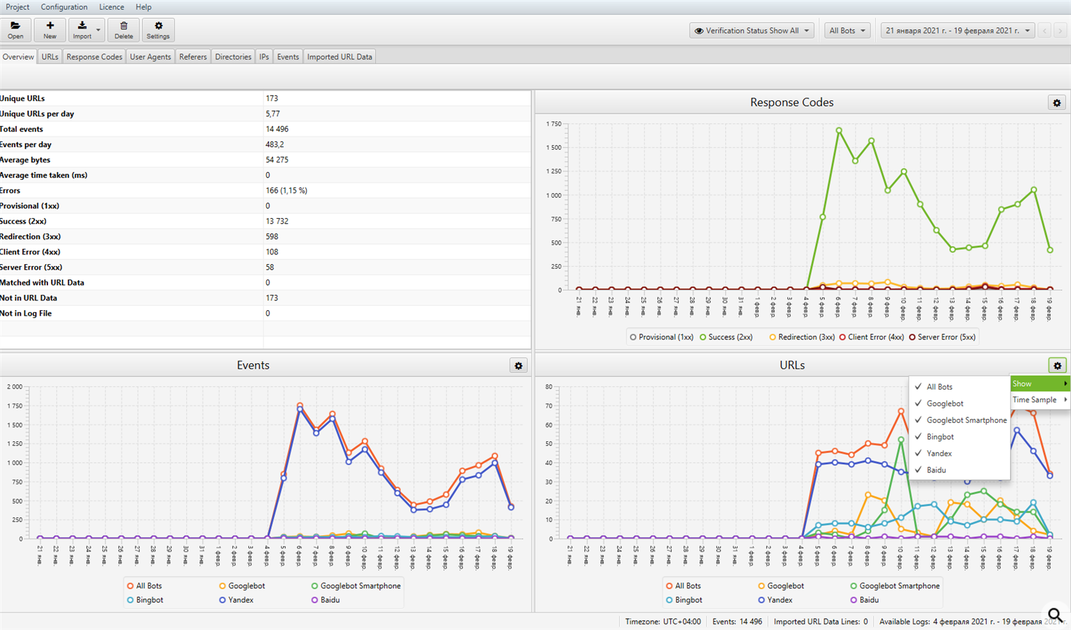Click Googlebot in Events chart legend
This screenshot has width=1071, height=630.
click(242, 586)
